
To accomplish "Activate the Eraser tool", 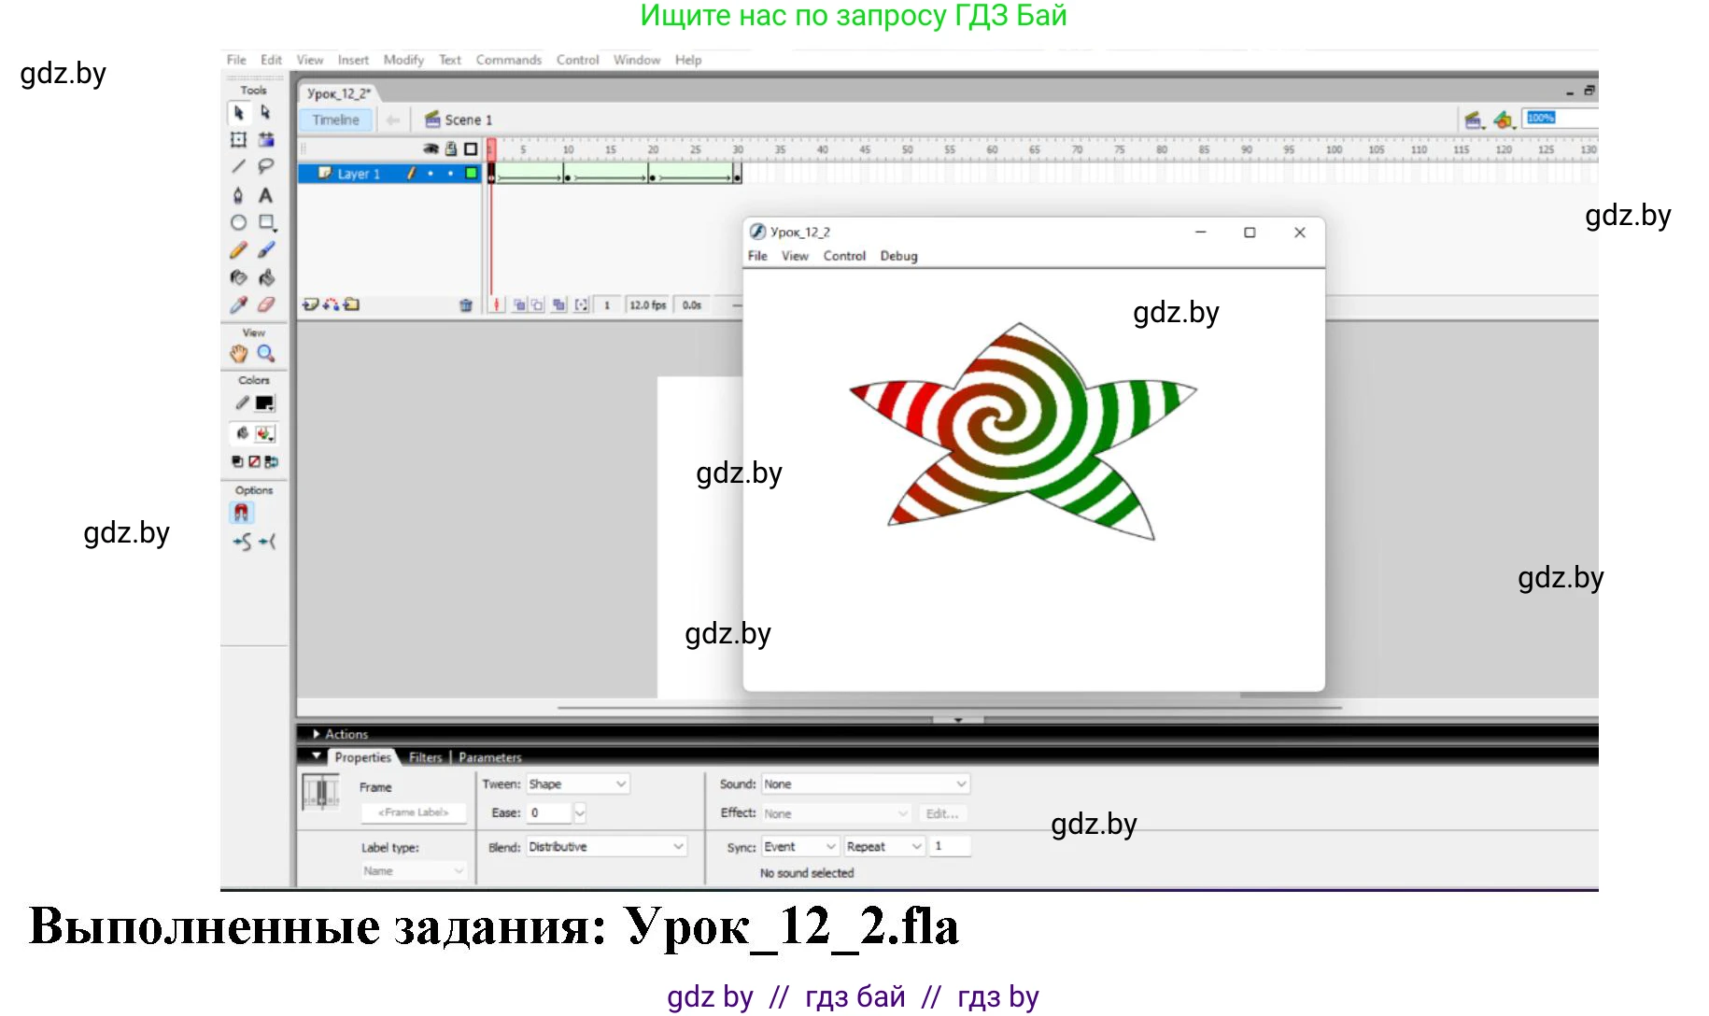I will [x=266, y=304].
